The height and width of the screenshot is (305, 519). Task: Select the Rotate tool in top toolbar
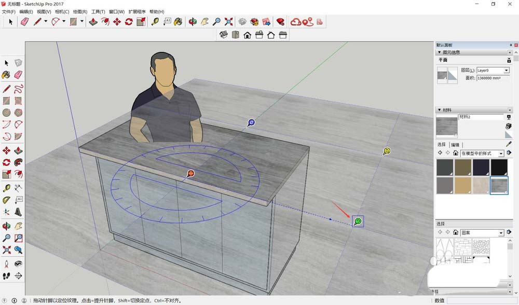[x=129, y=22]
